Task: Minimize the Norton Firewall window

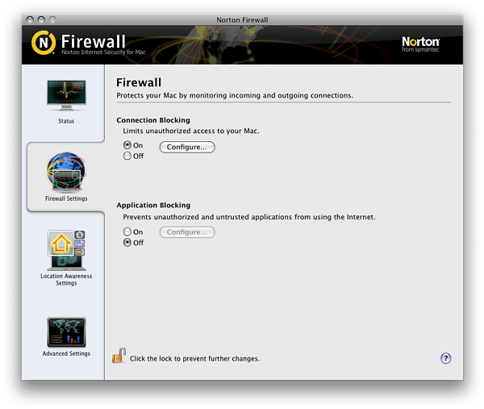Action: (41, 19)
